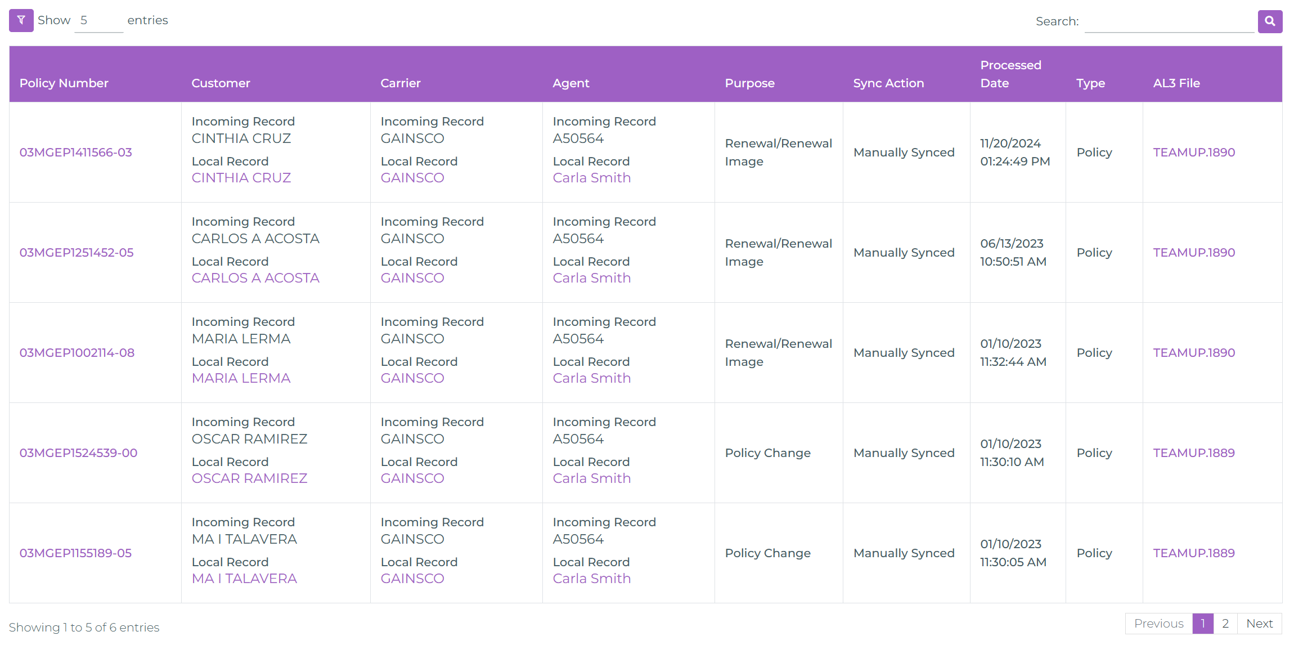Open Carla Smith agent link in last row
Screen dimensions: 1294x645
pos(591,579)
